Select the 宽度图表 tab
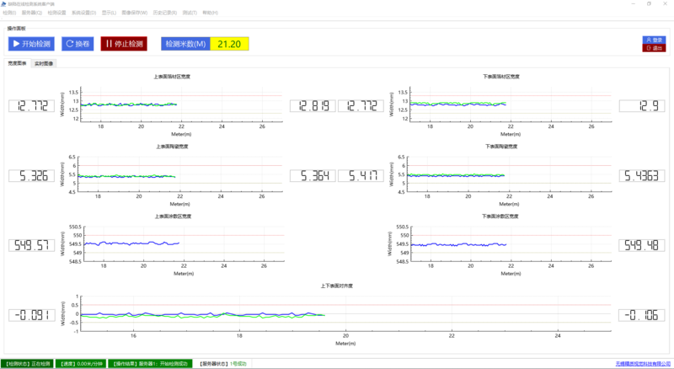 point(18,63)
